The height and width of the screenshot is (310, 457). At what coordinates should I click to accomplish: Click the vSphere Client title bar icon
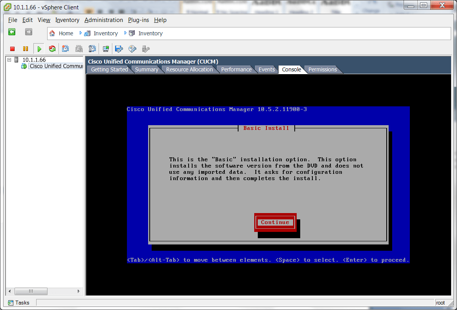(x=7, y=7)
